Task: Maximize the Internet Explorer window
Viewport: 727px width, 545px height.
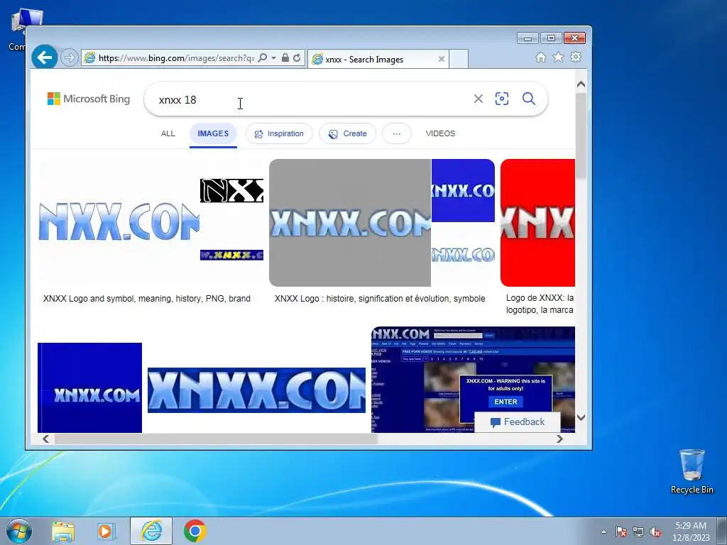Action: point(551,38)
